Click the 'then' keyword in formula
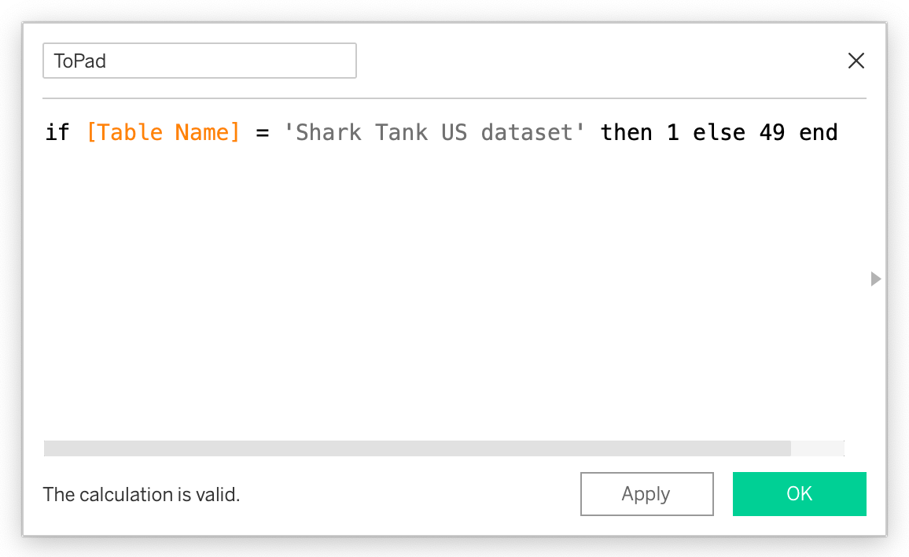 pyautogui.click(x=626, y=132)
